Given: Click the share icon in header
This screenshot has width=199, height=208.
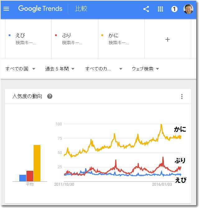Looking at the screenshot, I should [146, 9].
